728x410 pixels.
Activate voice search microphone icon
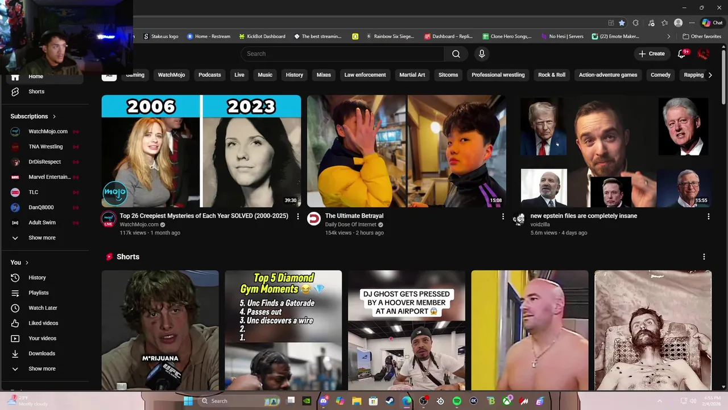[x=482, y=54]
